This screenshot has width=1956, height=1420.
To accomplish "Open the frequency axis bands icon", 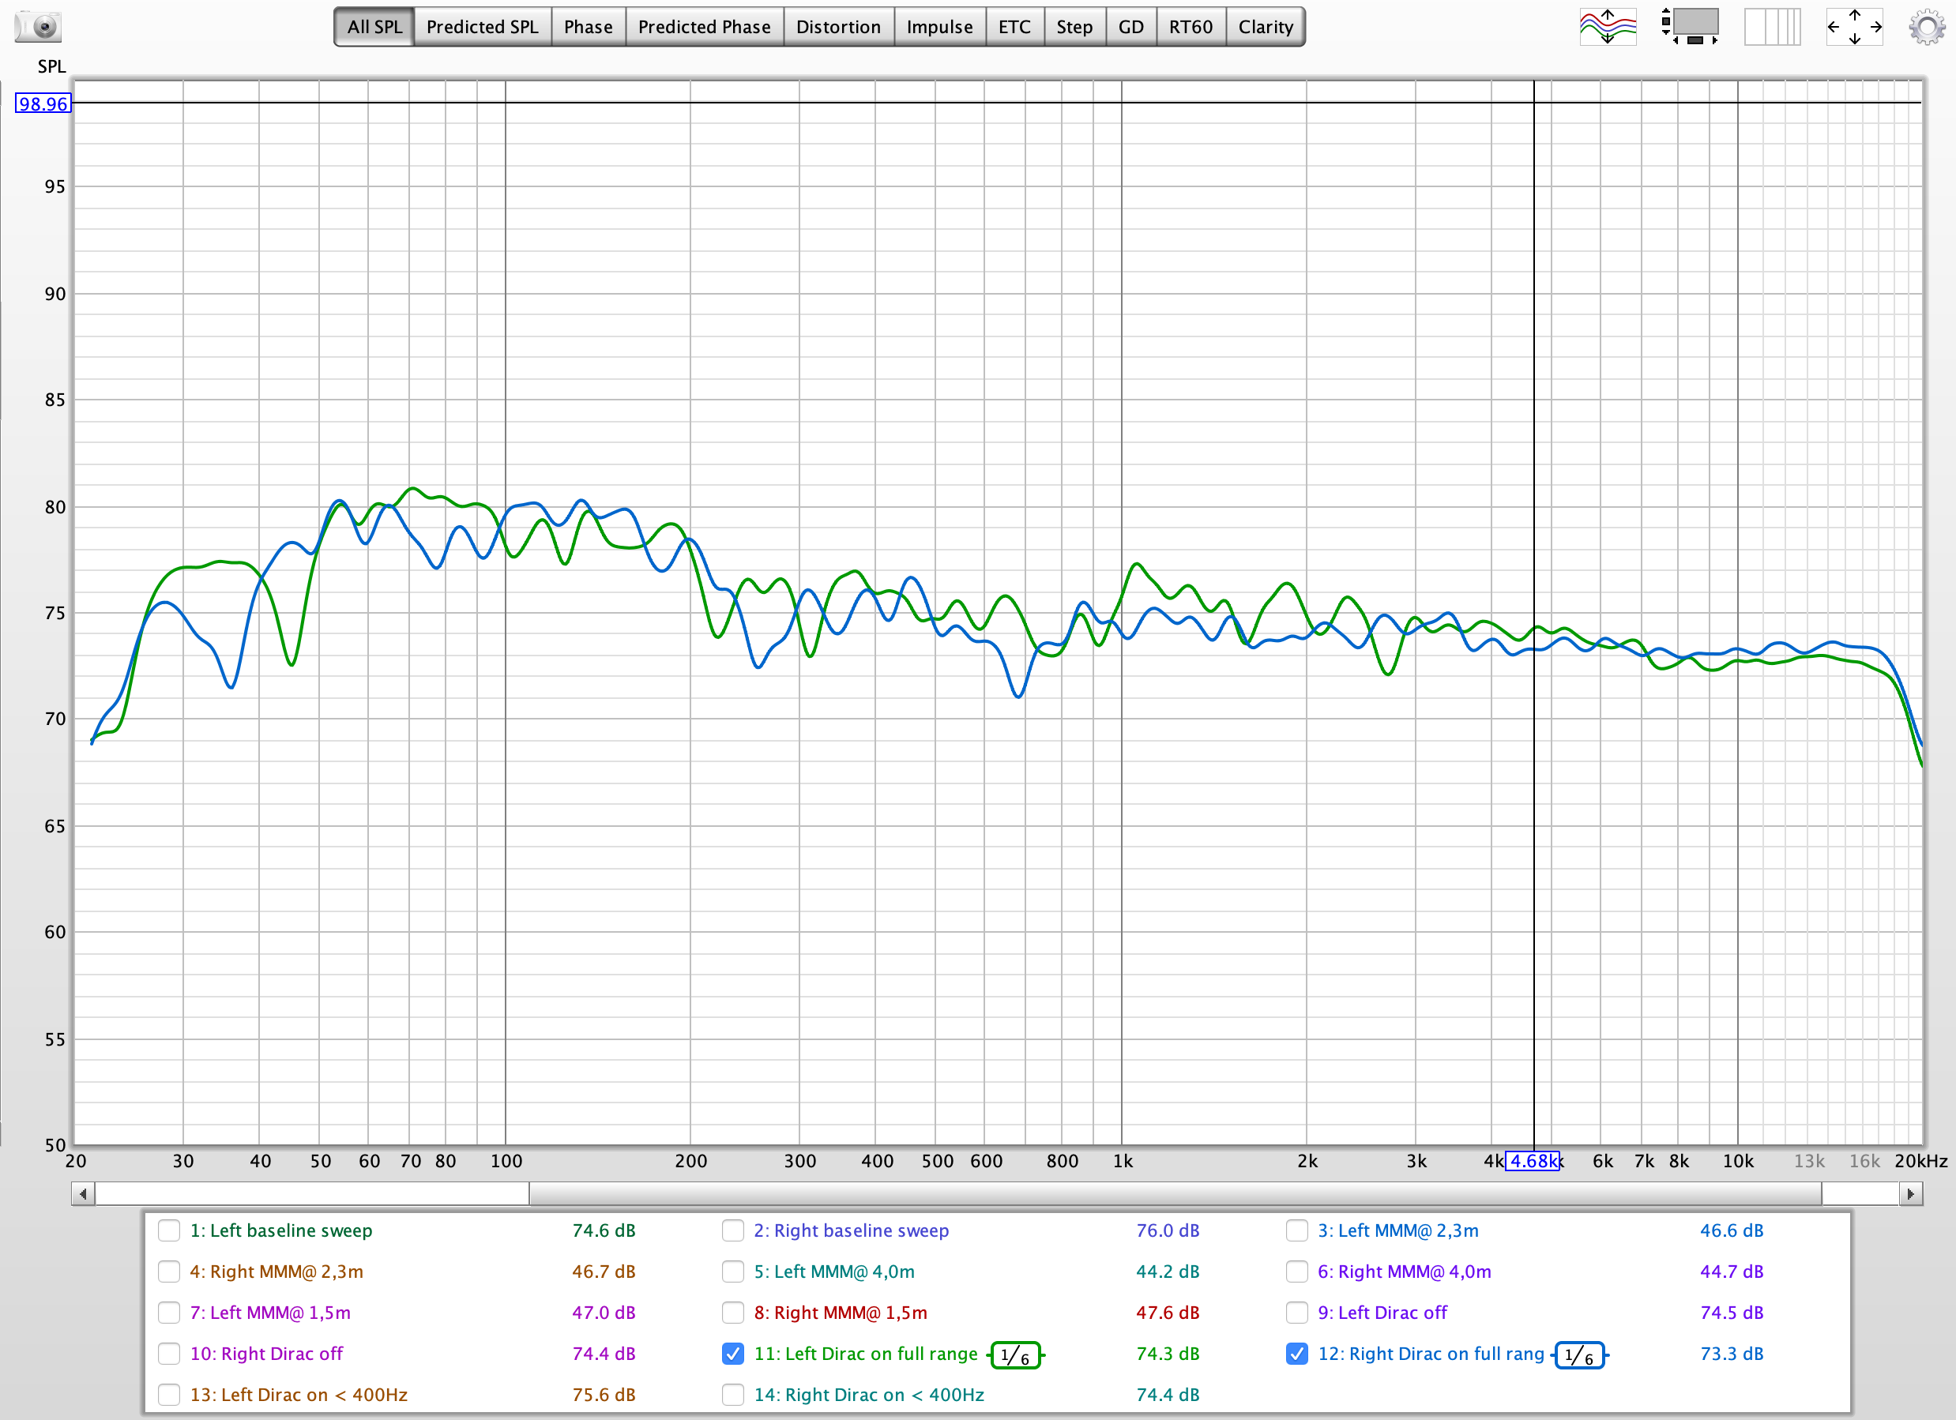I will (x=1772, y=27).
